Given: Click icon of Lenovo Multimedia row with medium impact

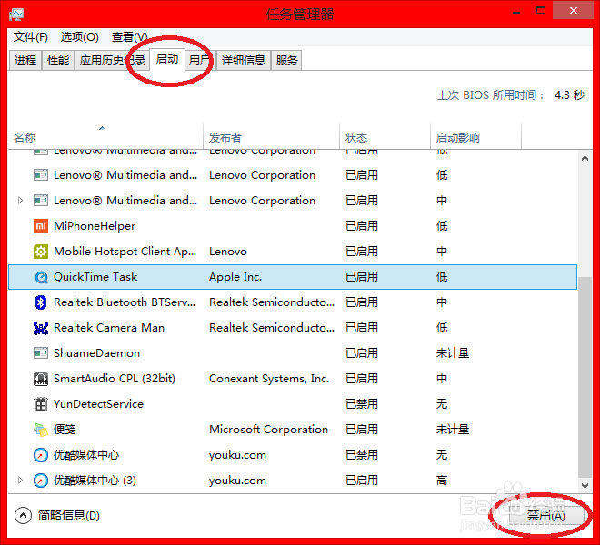Looking at the screenshot, I should point(41,201).
